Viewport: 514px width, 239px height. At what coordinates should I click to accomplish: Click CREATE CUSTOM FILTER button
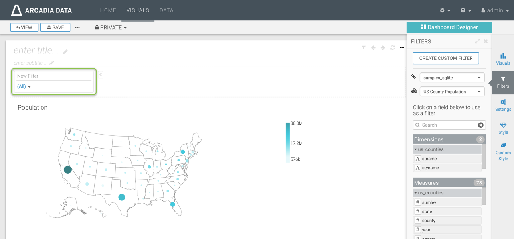pos(446,58)
